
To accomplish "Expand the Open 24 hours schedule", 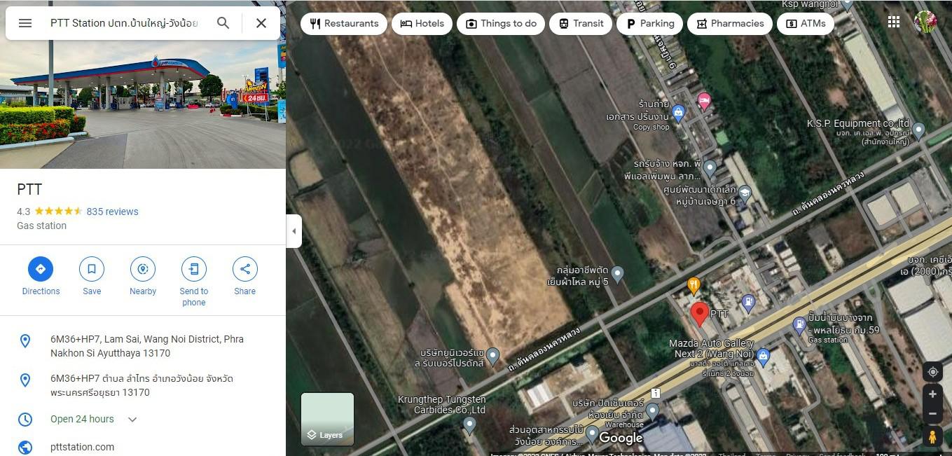I will tap(132, 419).
